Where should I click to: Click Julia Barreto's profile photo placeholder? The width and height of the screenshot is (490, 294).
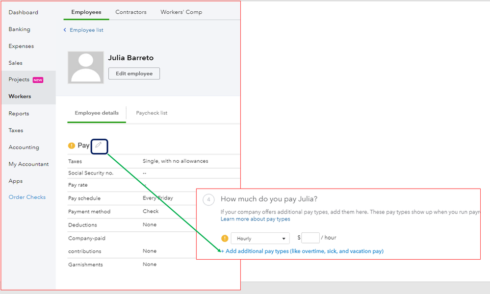click(x=86, y=68)
